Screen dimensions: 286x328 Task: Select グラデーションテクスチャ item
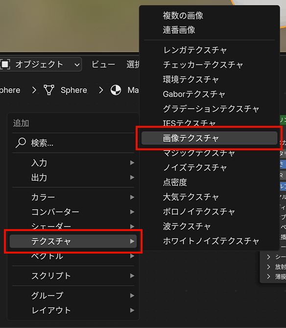point(209,109)
